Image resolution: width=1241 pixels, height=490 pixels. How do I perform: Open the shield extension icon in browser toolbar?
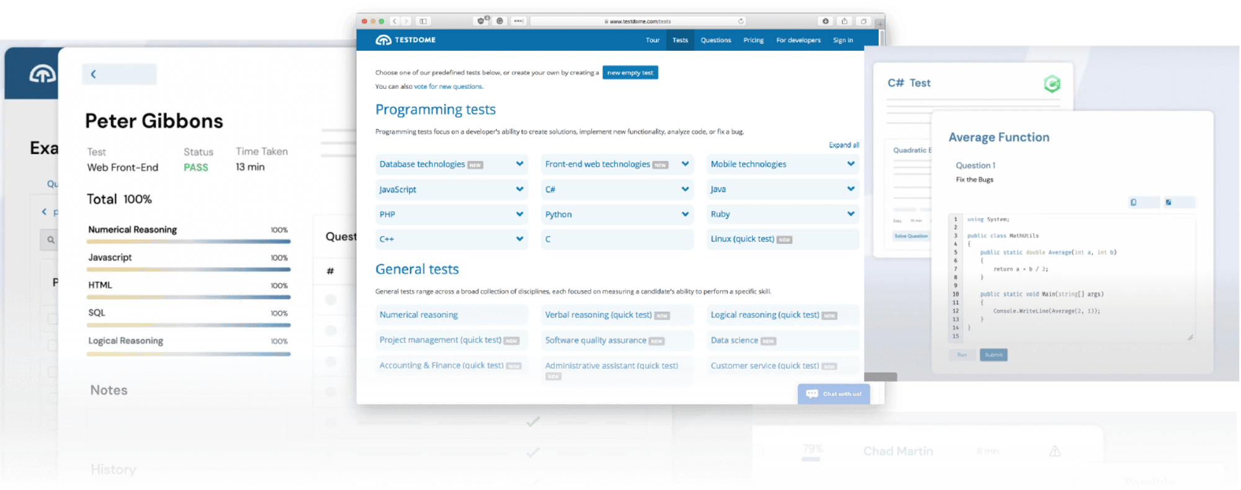coord(481,21)
